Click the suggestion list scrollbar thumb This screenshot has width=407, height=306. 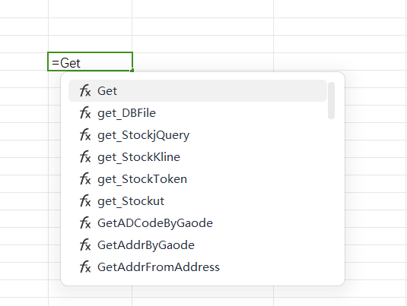[331, 100]
